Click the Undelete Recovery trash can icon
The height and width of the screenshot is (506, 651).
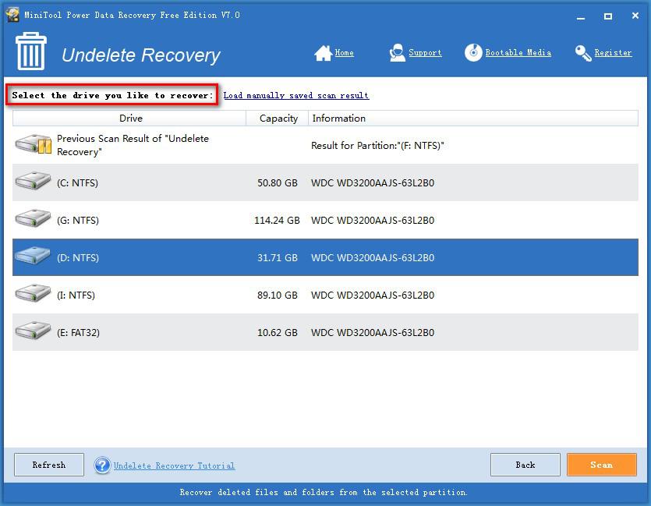point(31,51)
